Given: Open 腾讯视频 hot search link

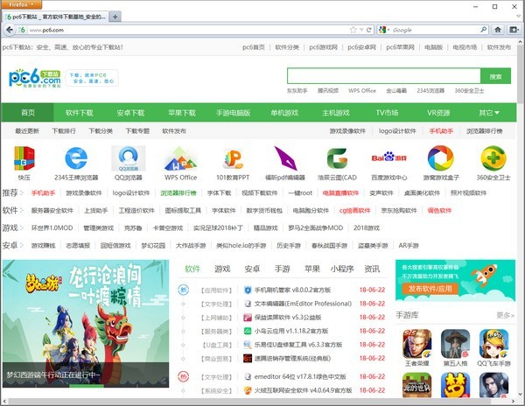Looking at the screenshot, I should point(328,91).
